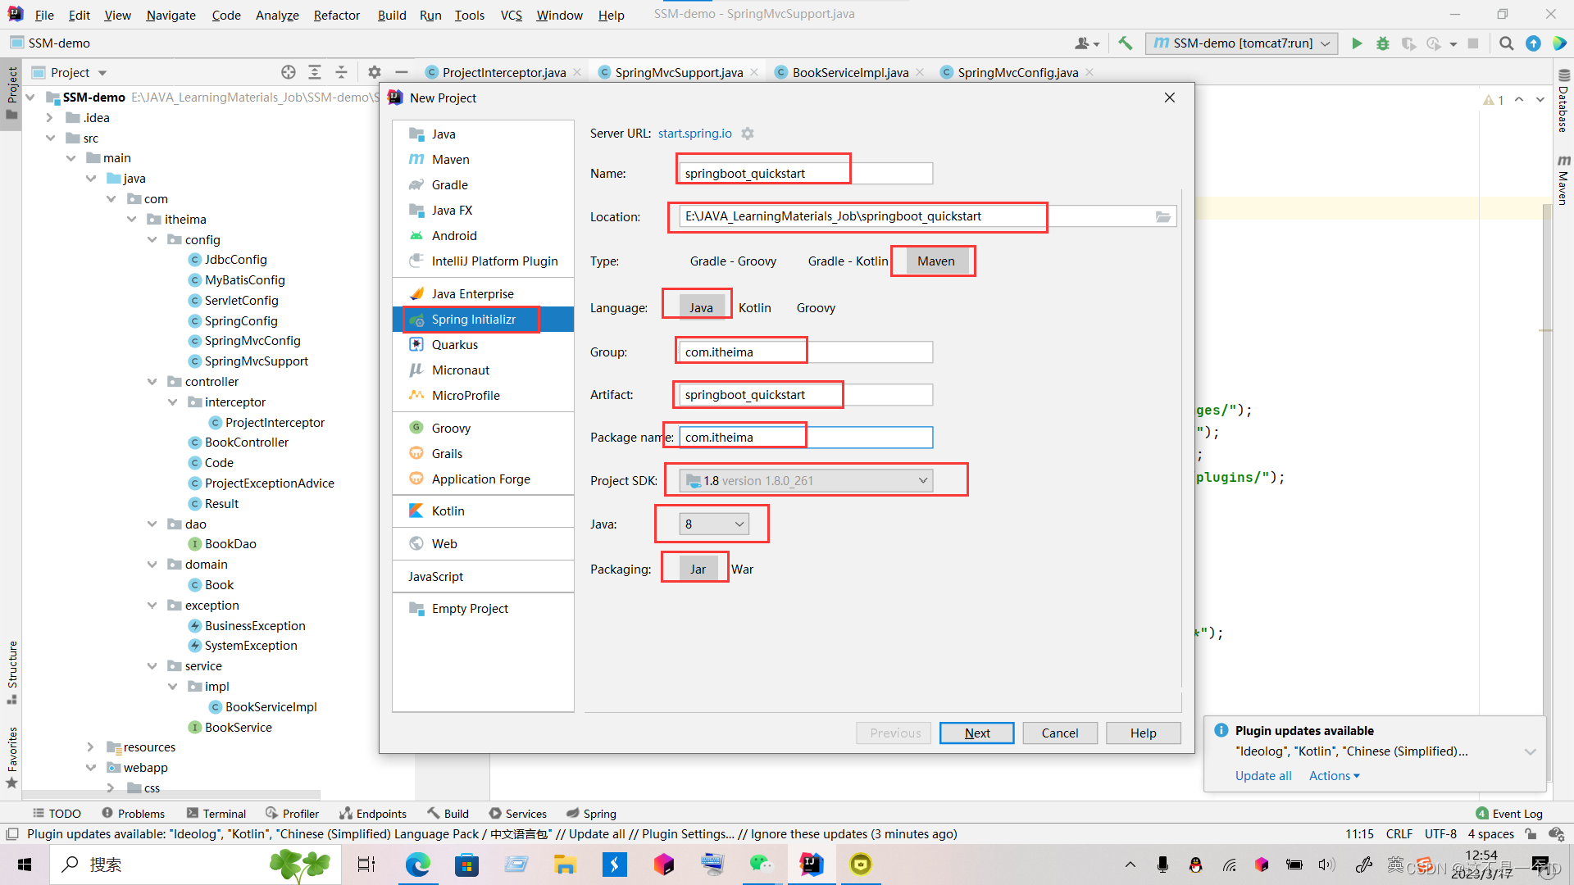Click the Artifact input field
This screenshot has height=885, width=1574.
point(806,395)
